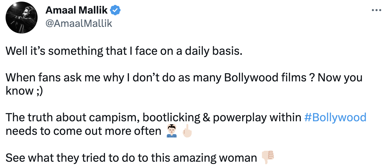Click the checkmark inside the verification badge
Screen dimensions: 390x167
tap(115, 10)
